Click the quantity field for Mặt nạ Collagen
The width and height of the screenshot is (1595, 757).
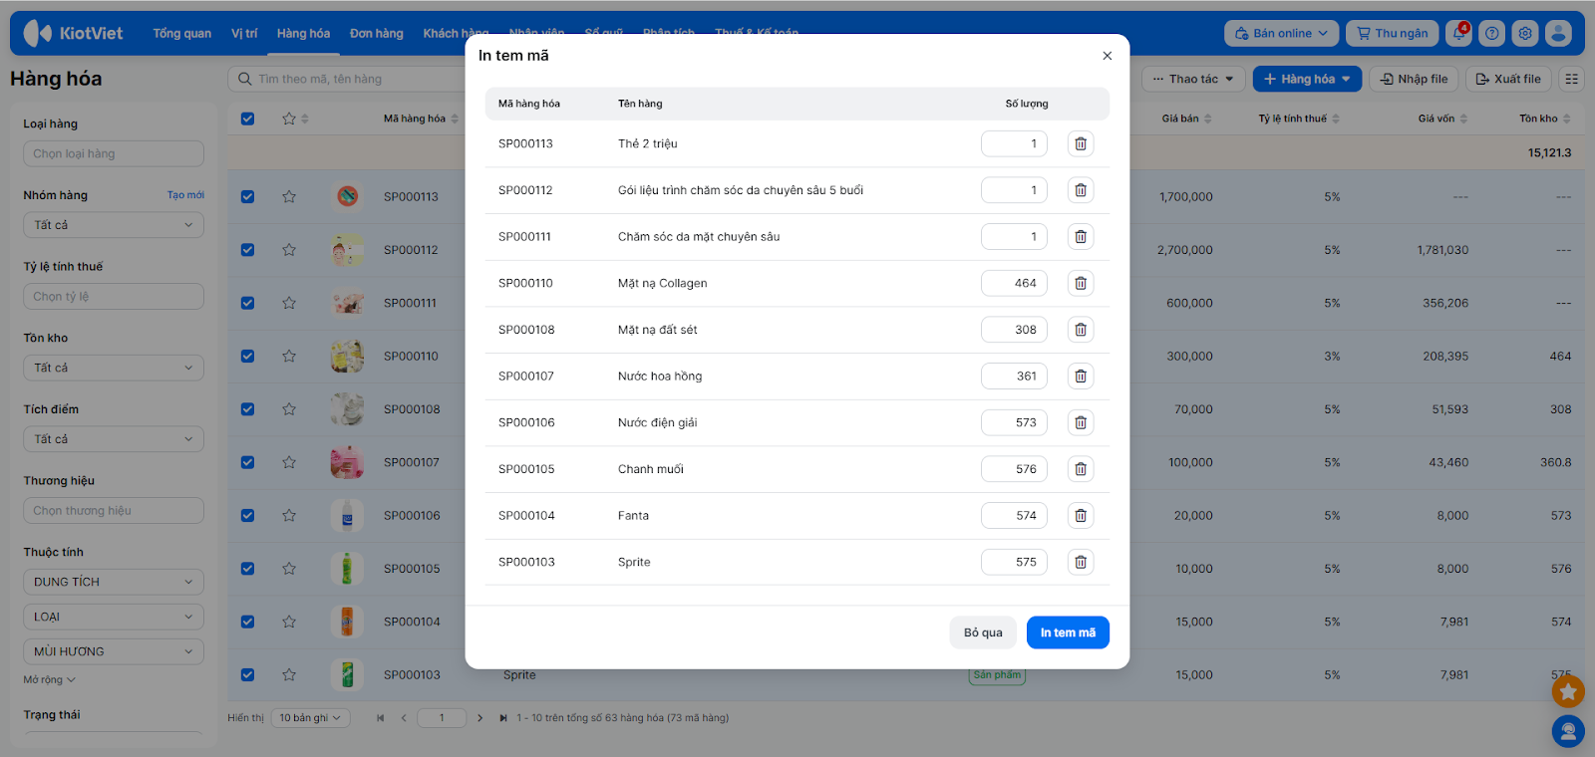click(x=1014, y=283)
